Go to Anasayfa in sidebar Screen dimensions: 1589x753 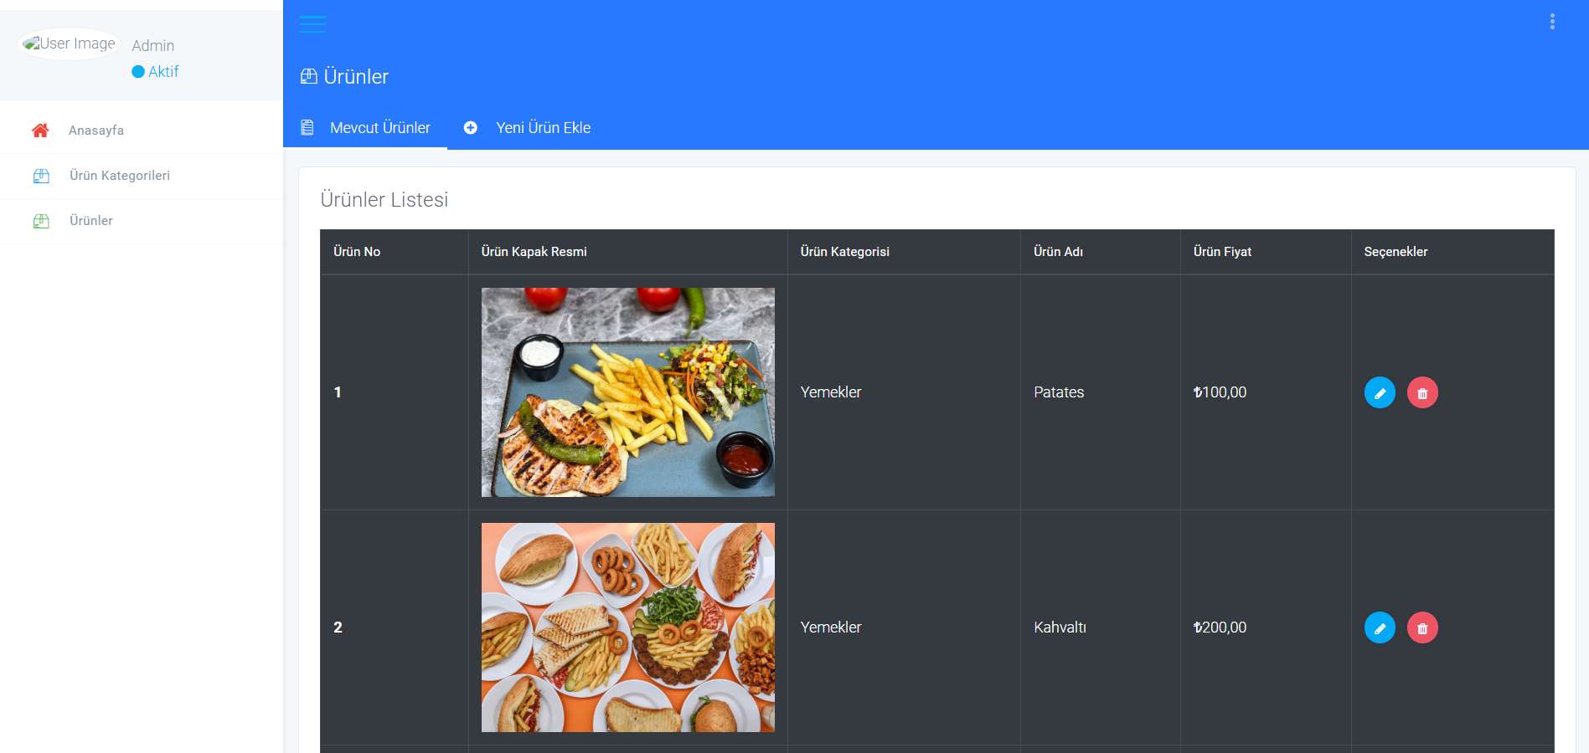[96, 131]
